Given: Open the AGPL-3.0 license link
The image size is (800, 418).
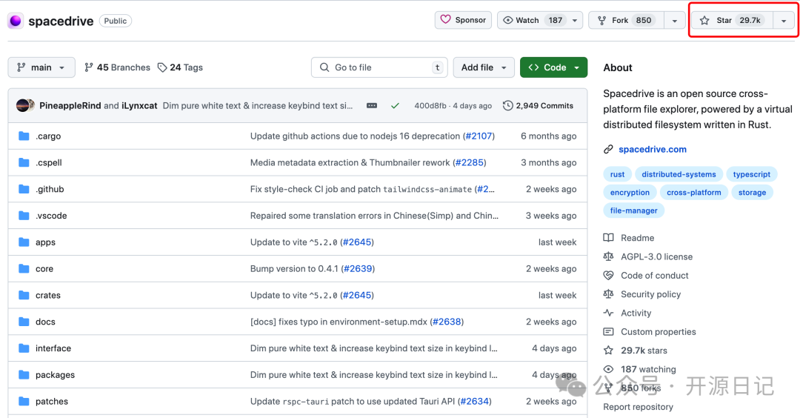Looking at the screenshot, I should [x=656, y=256].
